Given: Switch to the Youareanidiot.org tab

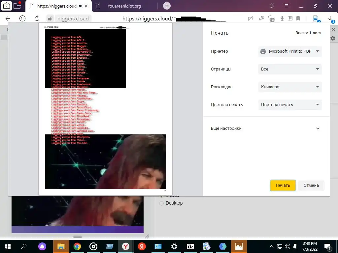Looking at the screenshot, I should point(124,6).
